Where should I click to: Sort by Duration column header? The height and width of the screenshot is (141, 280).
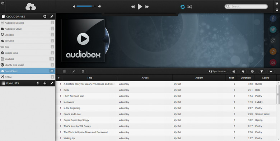(x=246, y=78)
